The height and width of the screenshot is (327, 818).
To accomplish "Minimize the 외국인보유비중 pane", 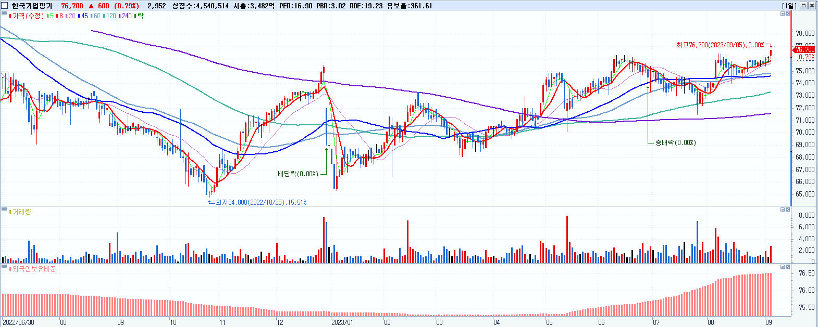I will [x=782, y=267].
